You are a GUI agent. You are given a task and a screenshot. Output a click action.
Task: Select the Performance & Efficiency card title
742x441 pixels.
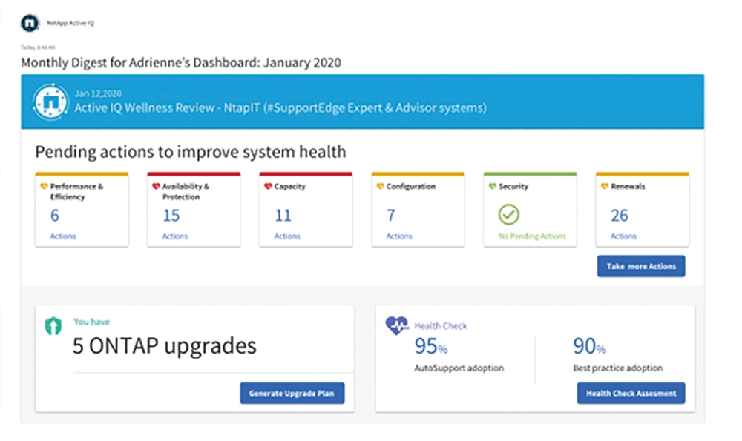(76, 191)
